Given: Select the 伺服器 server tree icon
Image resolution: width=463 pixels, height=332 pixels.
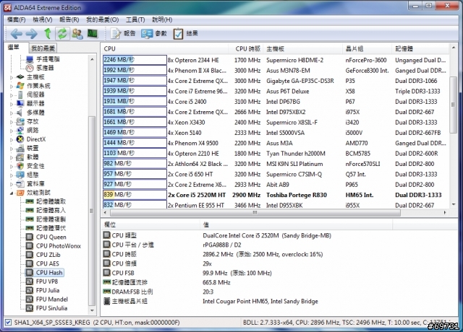Looking at the screenshot, I should click(20, 95).
